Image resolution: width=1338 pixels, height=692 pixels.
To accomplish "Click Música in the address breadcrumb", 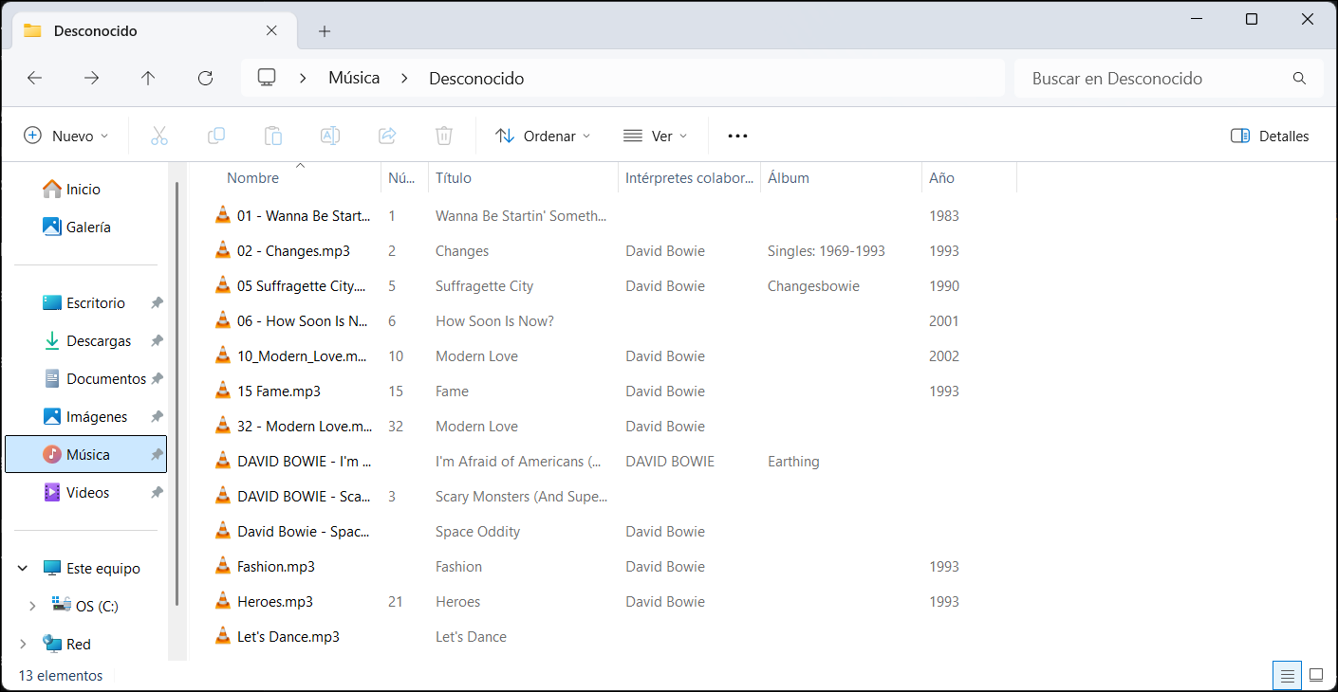I will [354, 78].
